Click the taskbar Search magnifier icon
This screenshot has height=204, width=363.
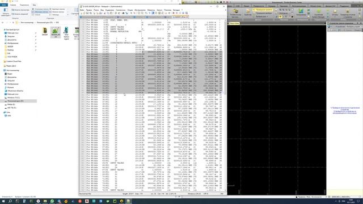pos(10,201)
